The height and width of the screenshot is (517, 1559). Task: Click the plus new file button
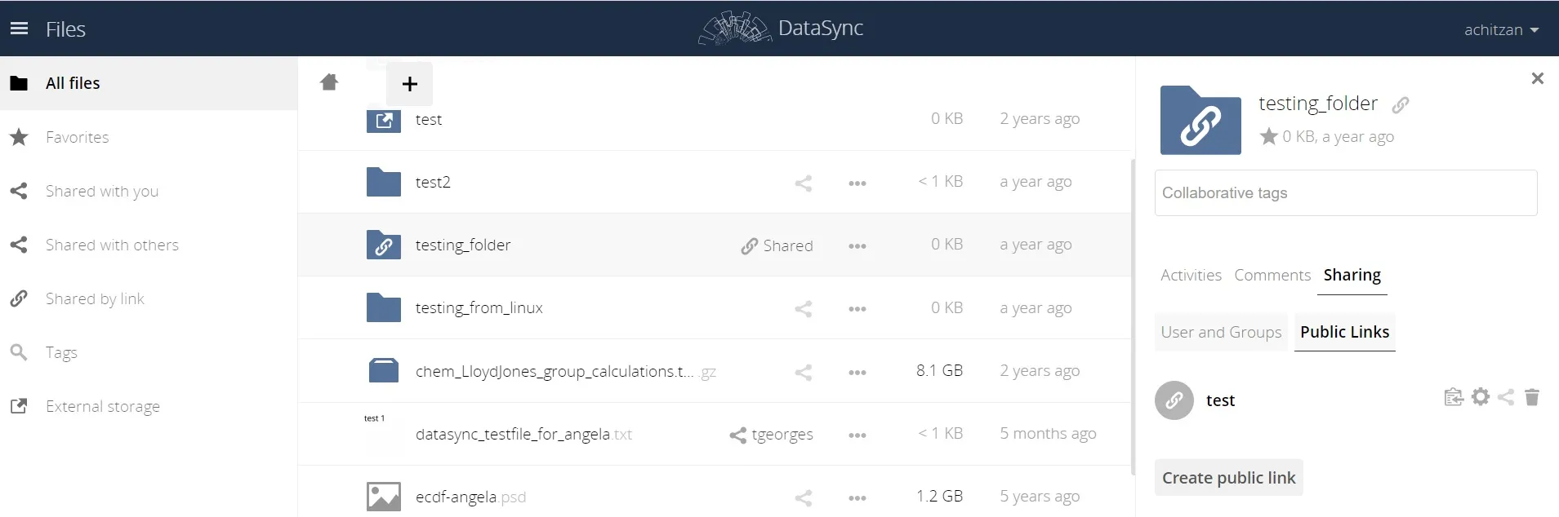pos(409,83)
